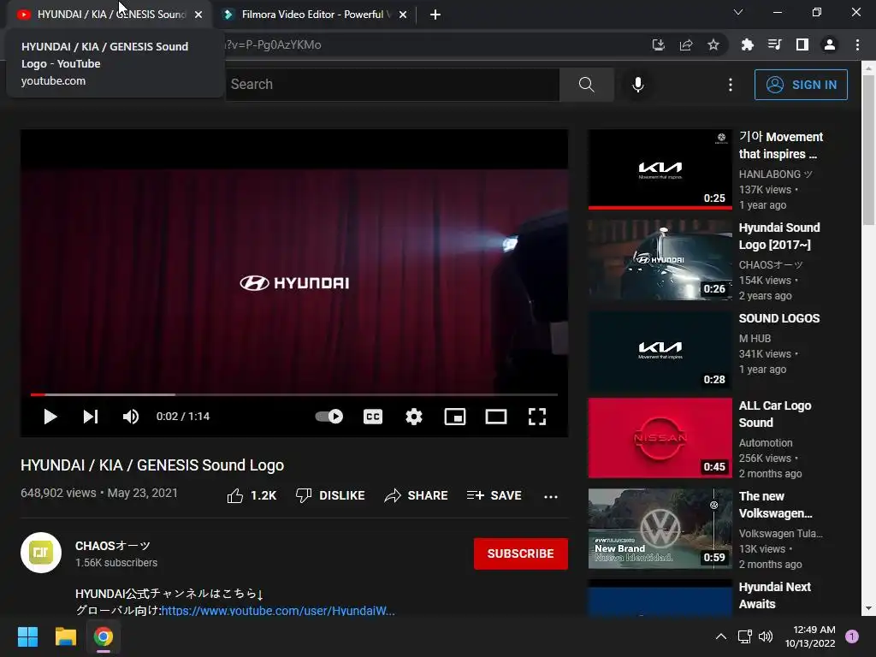The height and width of the screenshot is (657, 876).
Task: Activate miniplayer mode
Action: pyautogui.click(x=455, y=417)
